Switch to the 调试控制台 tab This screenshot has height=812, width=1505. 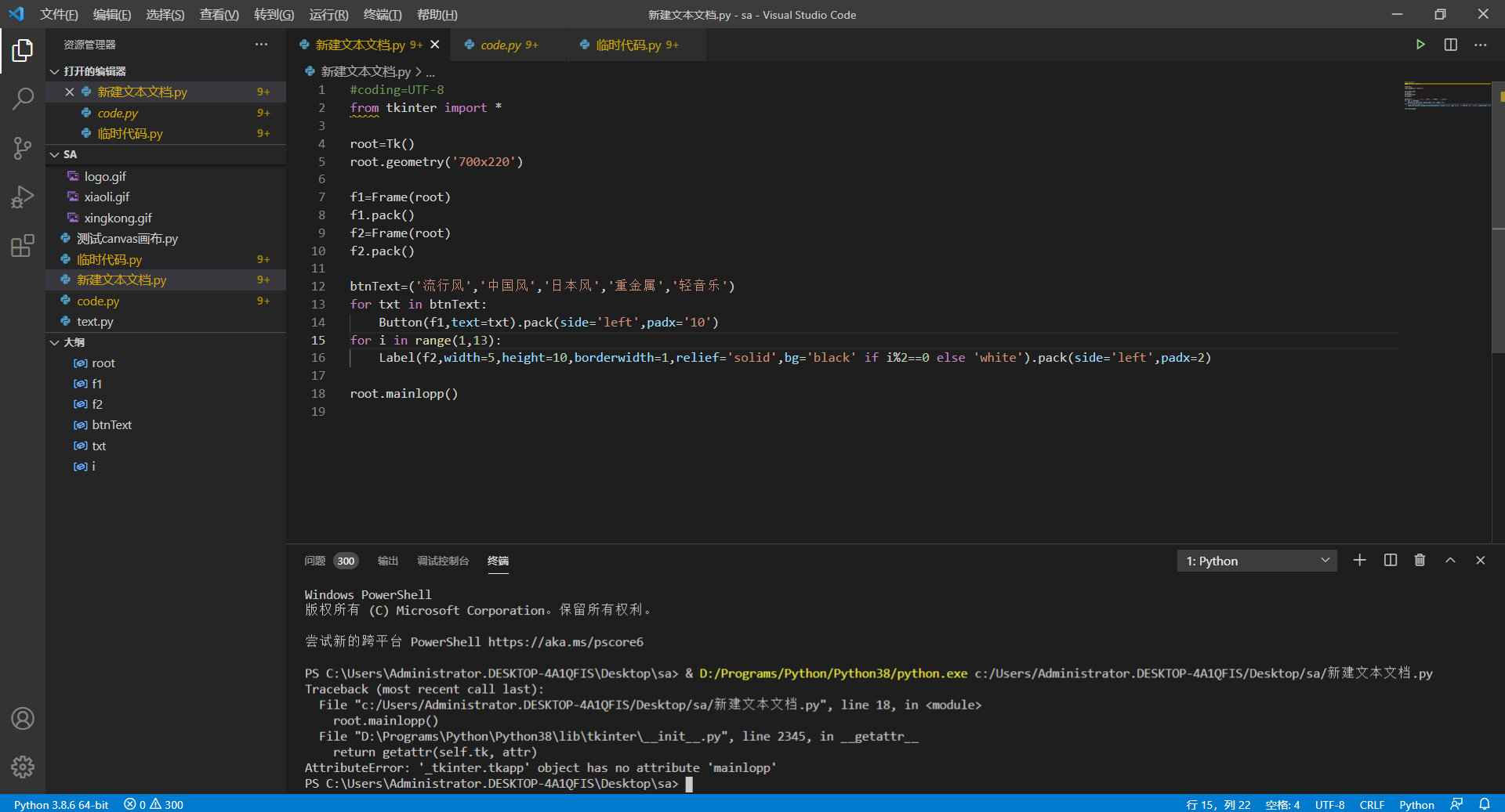443,561
